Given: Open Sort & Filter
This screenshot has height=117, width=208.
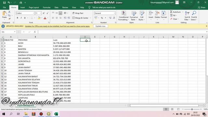Looking at the screenshot, I should click(187, 16).
